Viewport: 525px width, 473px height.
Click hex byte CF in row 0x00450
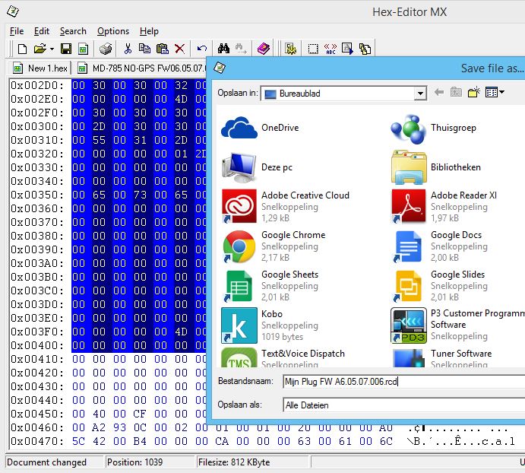pos(140,414)
